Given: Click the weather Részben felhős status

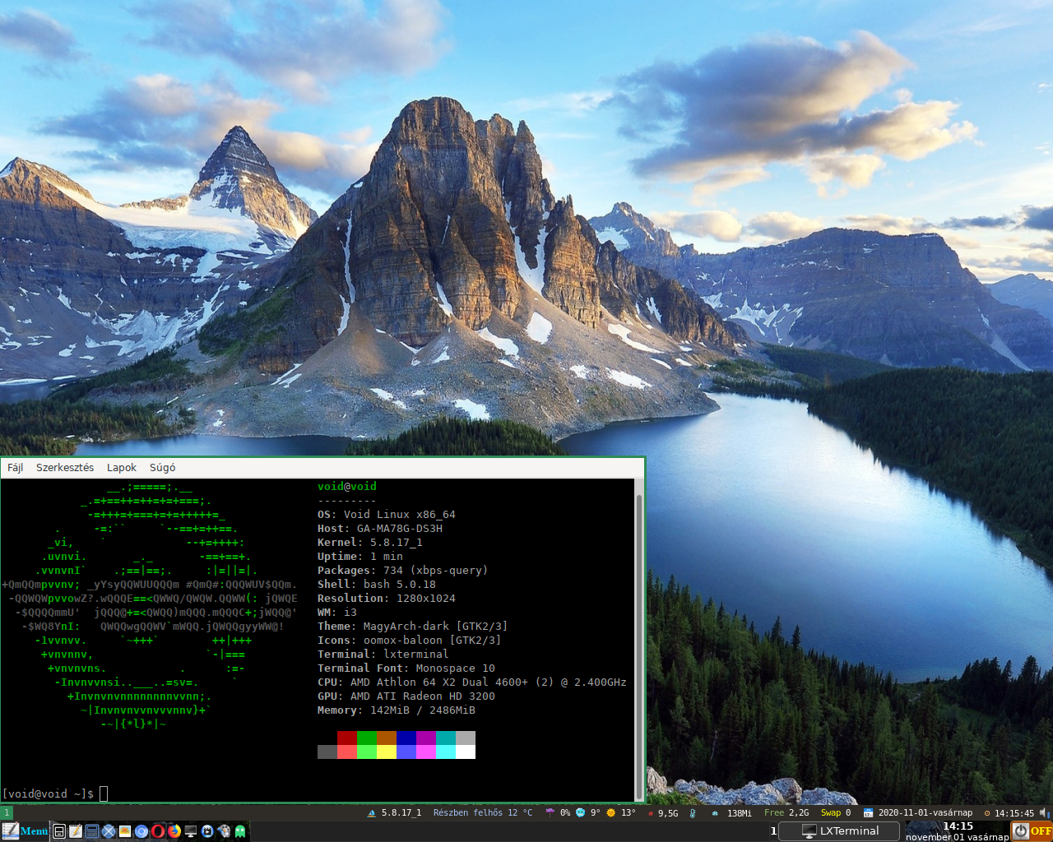Looking at the screenshot, I should [x=483, y=813].
